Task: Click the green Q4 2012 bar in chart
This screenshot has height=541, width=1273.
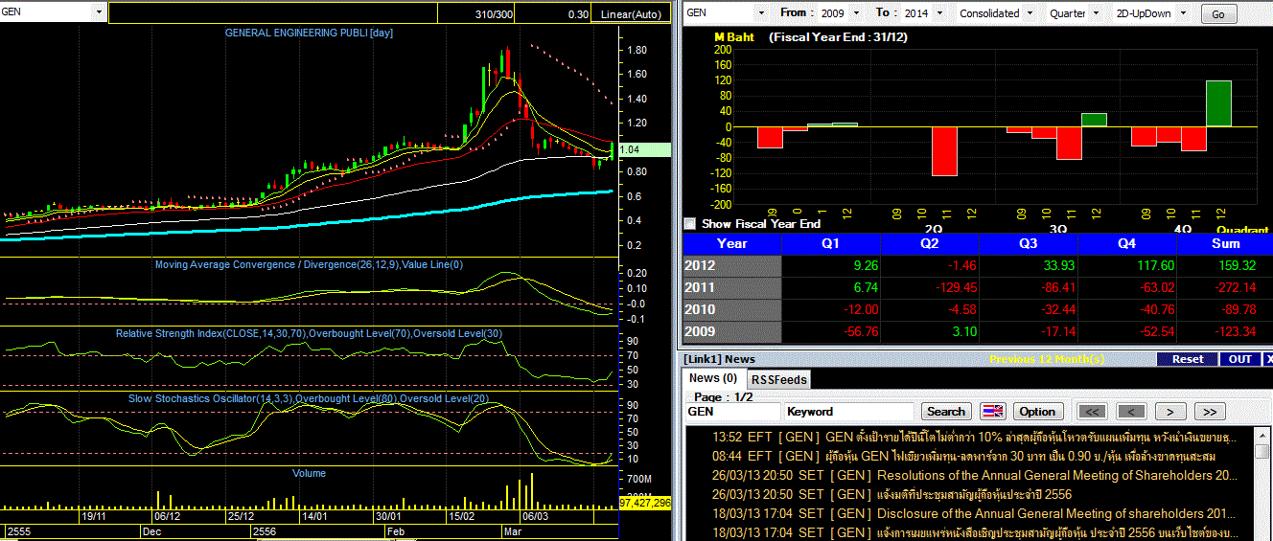Action: tap(1218, 103)
